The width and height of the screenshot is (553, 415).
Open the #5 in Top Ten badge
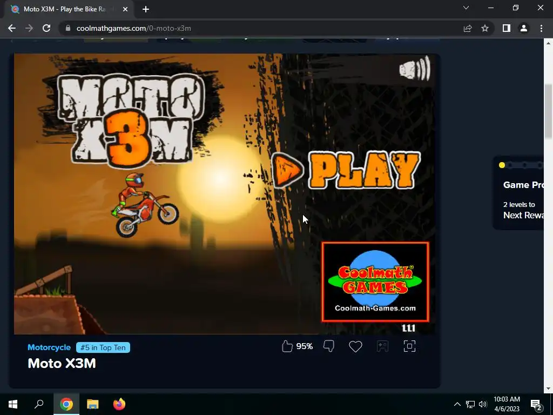[x=103, y=347]
